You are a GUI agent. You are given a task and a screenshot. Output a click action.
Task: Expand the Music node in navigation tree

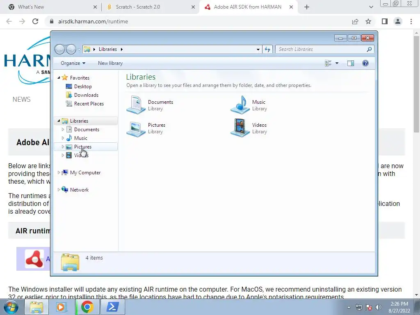pos(63,138)
